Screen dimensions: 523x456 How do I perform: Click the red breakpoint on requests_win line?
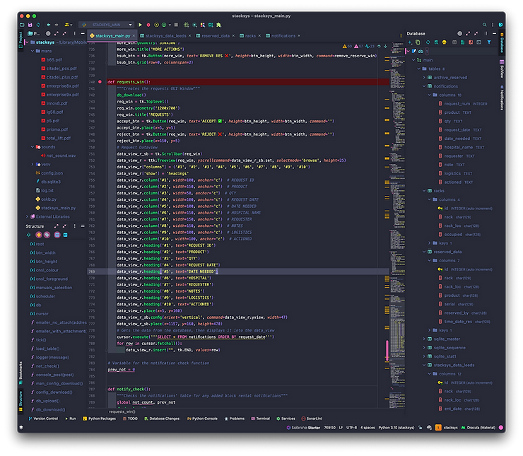pyautogui.click(x=100, y=82)
